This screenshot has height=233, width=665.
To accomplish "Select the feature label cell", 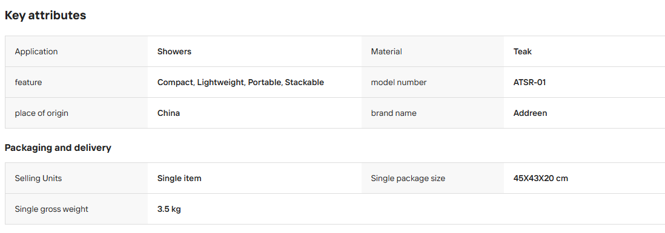I will click(76, 83).
